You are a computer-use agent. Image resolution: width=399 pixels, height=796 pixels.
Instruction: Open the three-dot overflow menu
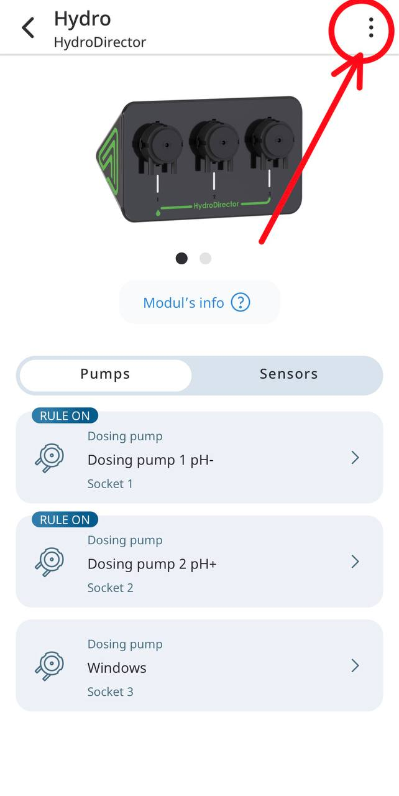[x=371, y=27]
